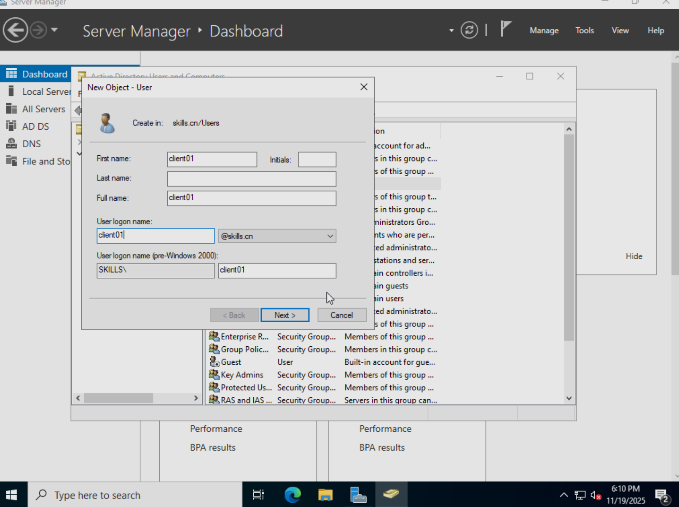Open the View menu
The width and height of the screenshot is (679, 507).
[x=620, y=30]
